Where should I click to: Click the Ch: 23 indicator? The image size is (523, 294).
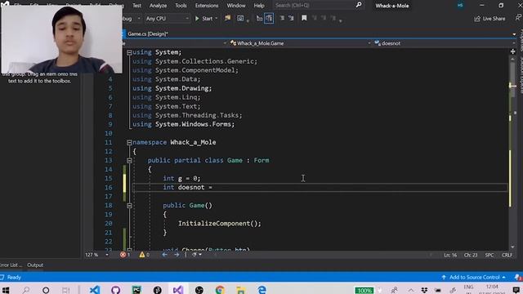[x=471, y=255]
